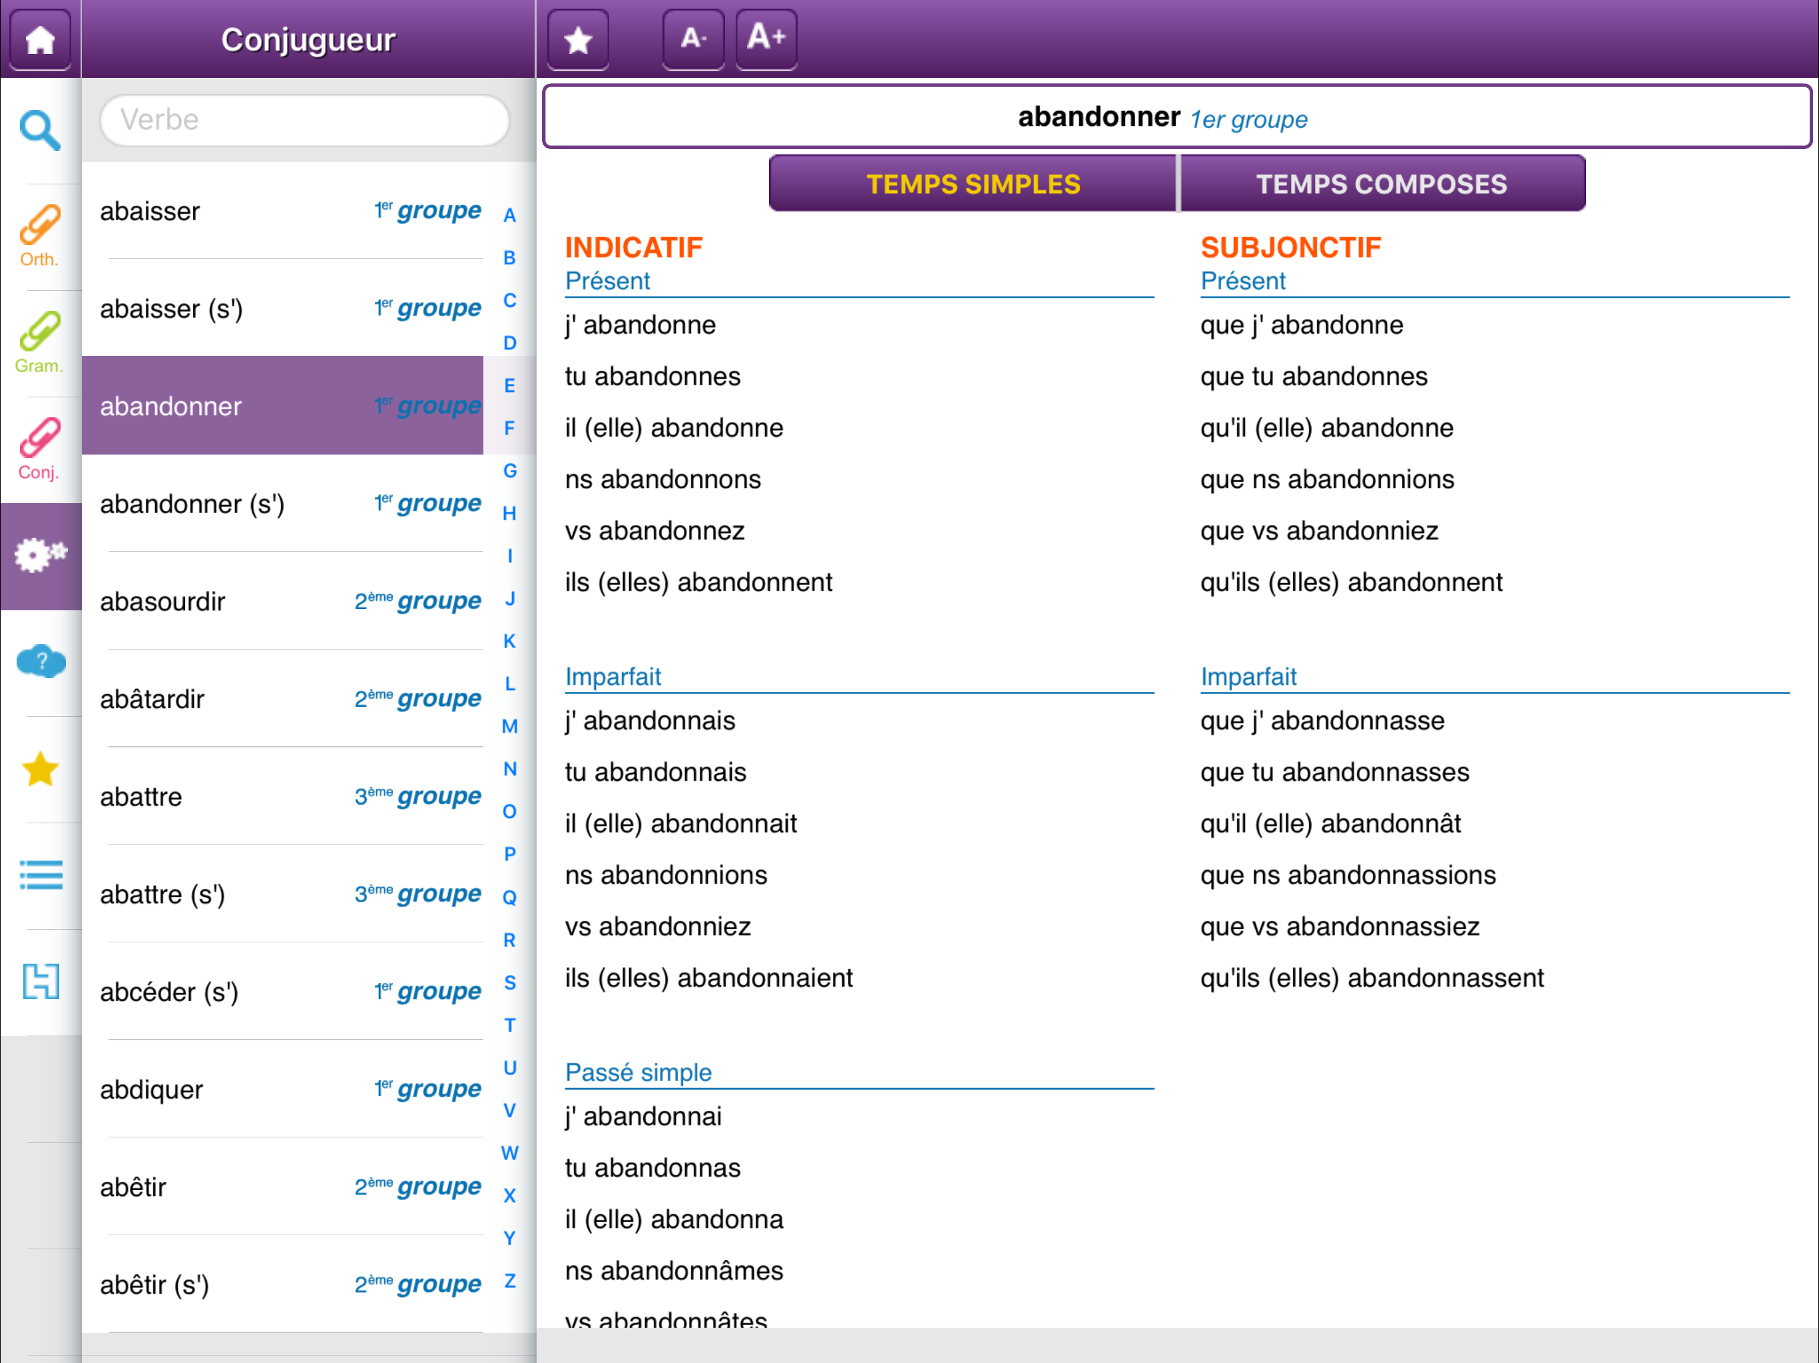Open the Gram. grammar section

tap(39, 341)
